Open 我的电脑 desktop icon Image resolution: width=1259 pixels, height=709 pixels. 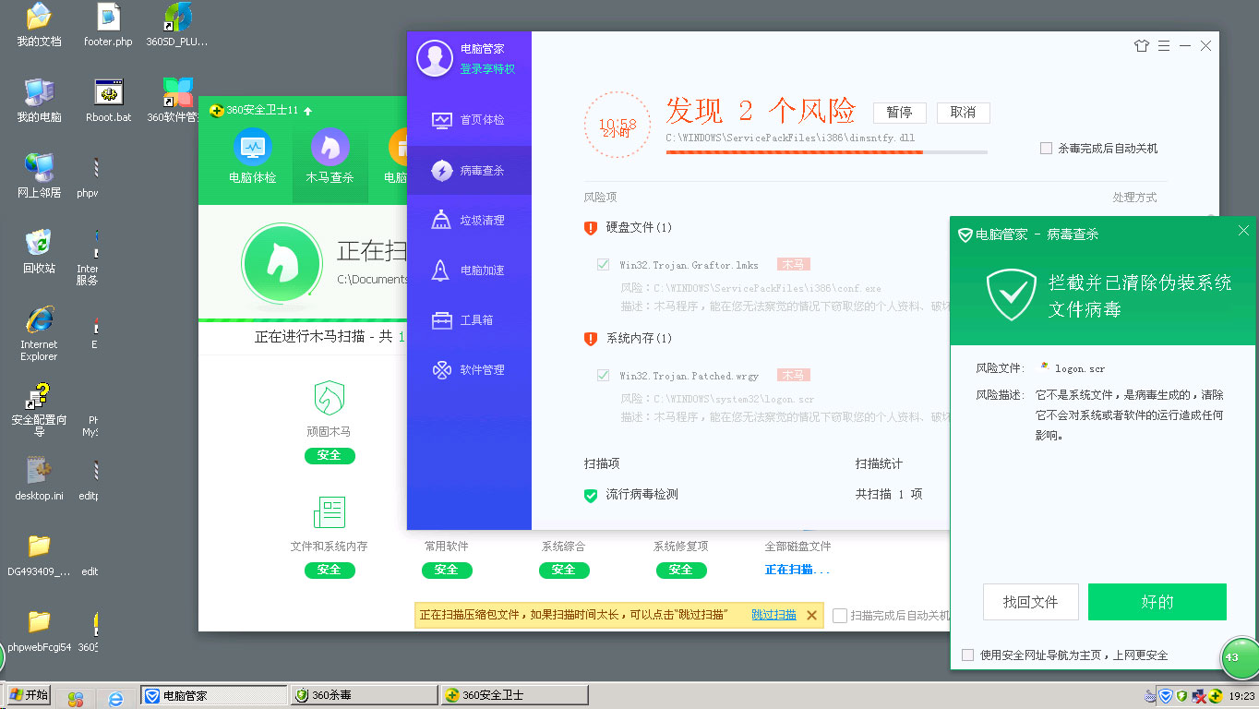[39, 101]
